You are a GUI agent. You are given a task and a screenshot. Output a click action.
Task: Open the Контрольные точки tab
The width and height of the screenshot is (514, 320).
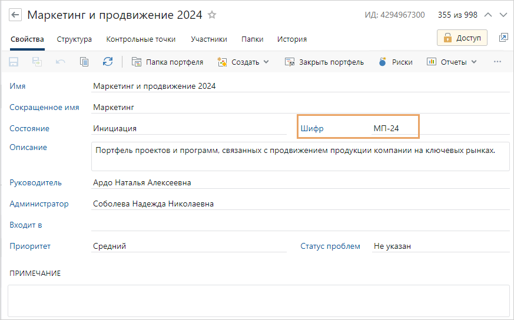pyautogui.click(x=141, y=39)
